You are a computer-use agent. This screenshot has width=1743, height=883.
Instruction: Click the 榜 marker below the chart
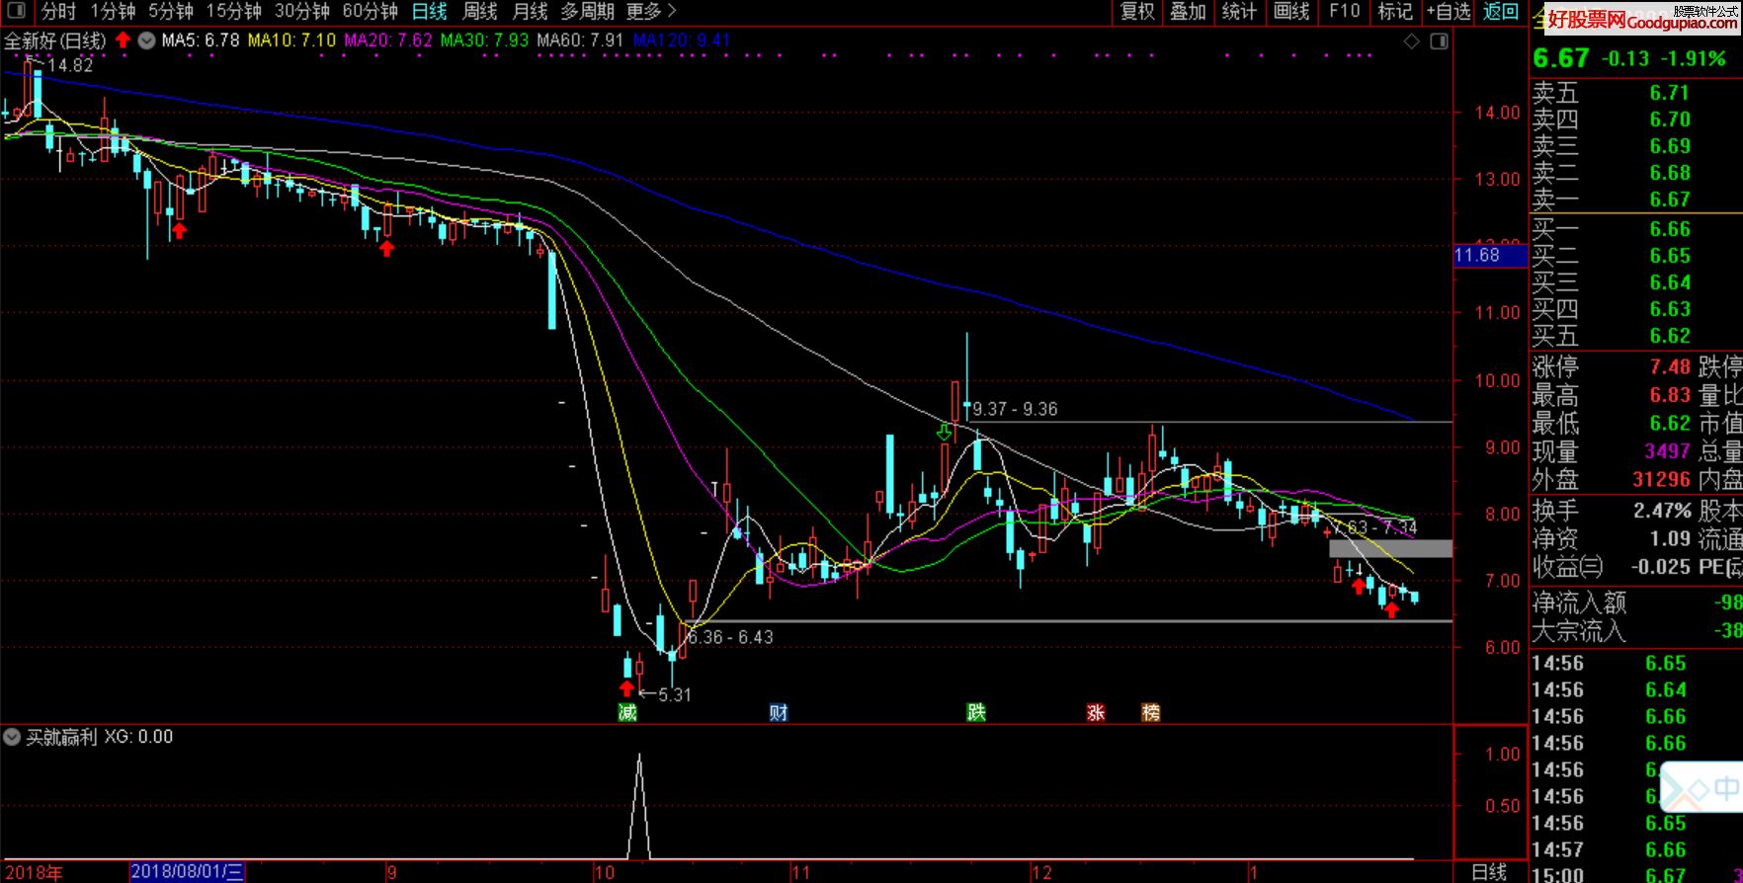1151,712
